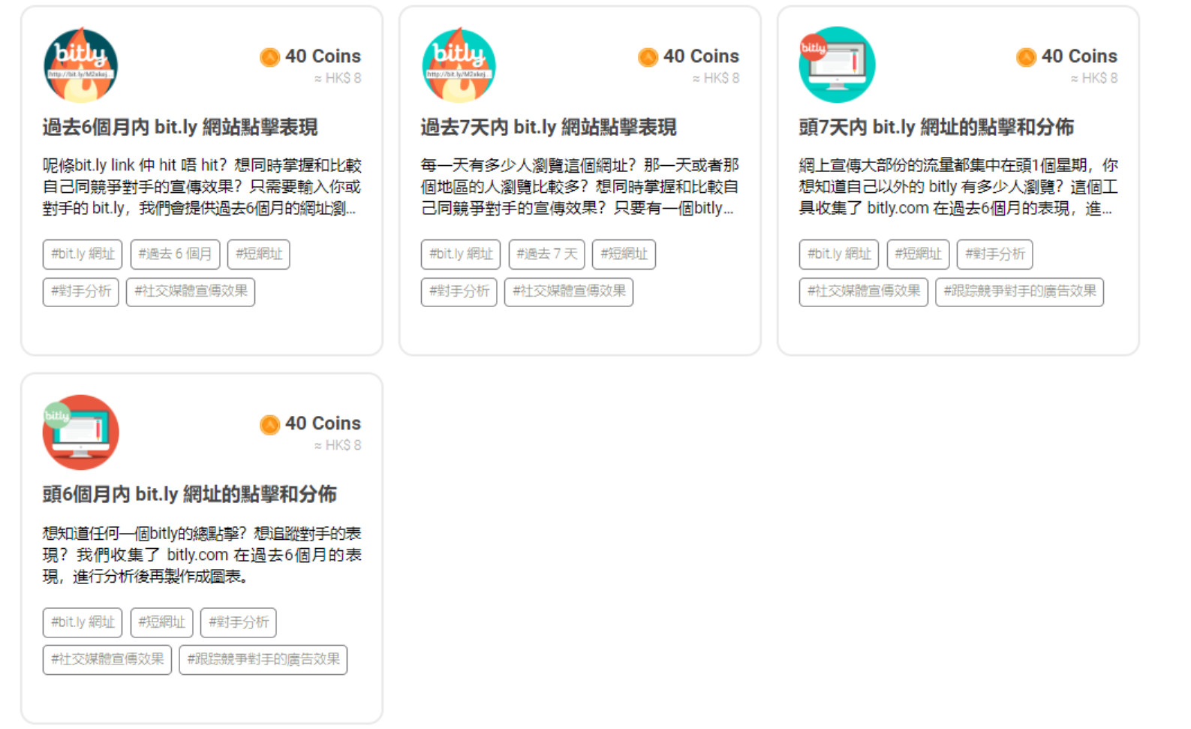Open the bitly flame icon on 過去7天內 card
The image size is (1191, 729).
click(459, 65)
